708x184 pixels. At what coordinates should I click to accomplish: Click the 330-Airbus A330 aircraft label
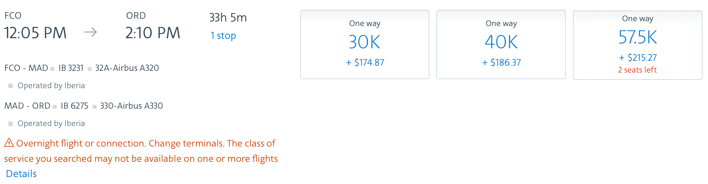[x=131, y=106]
